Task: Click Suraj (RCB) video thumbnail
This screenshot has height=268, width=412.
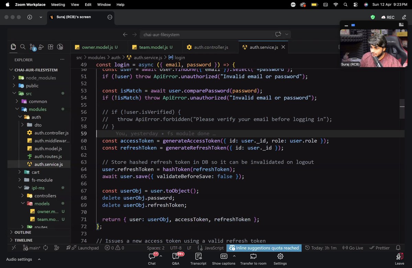Action: (x=374, y=48)
